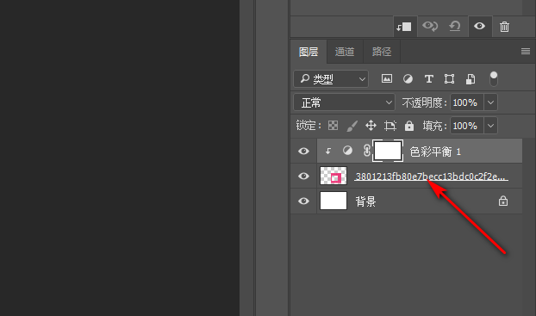Open the 填充 slider arrow
Image resolution: width=536 pixels, height=316 pixels.
pos(490,126)
